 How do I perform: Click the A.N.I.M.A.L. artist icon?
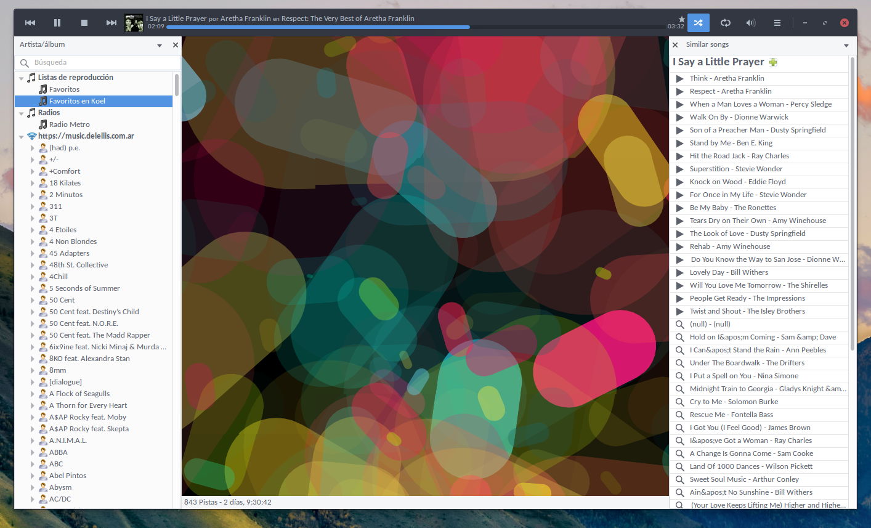[43, 441]
